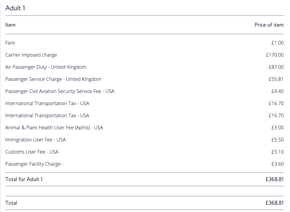Select the Total for Adult 1 label
This screenshot has width=290, height=212.
tap(24, 179)
